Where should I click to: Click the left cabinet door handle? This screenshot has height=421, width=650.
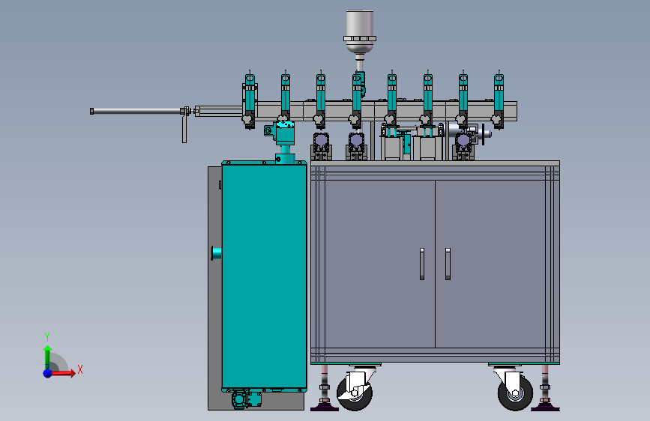click(422, 264)
